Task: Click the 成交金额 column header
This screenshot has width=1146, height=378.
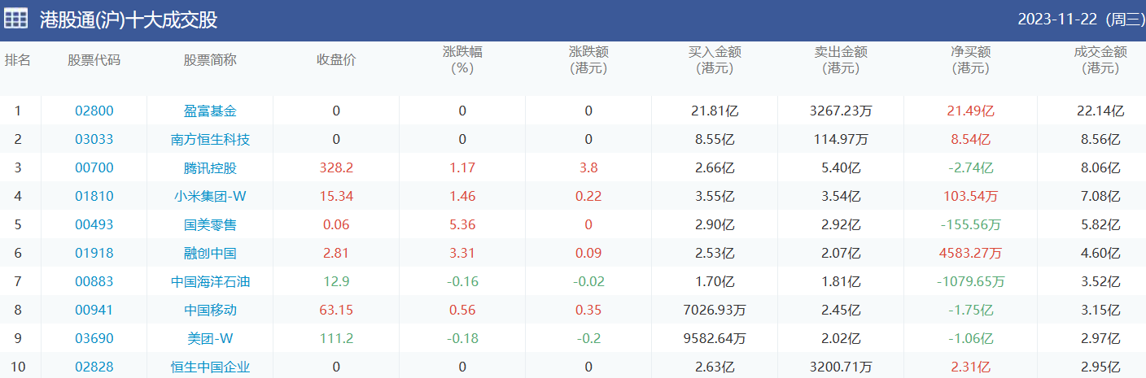Action: click(x=1100, y=60)
